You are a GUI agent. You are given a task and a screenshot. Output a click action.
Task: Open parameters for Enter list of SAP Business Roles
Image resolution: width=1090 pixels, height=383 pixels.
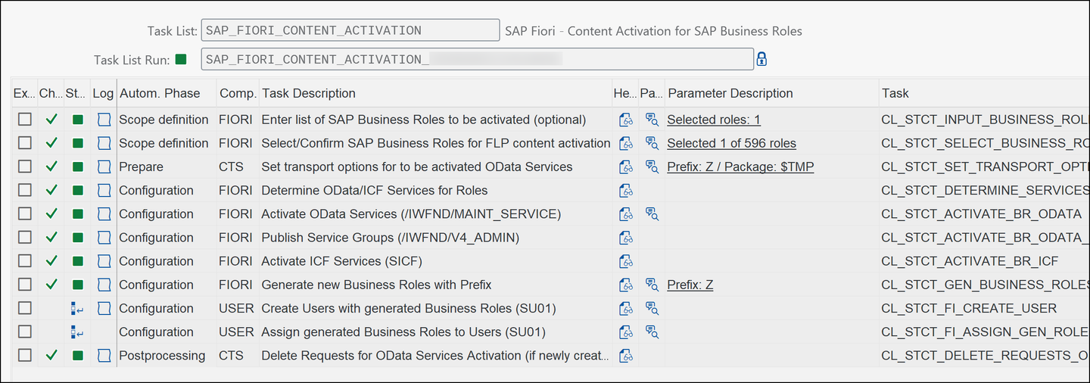[x=652, y=120]
